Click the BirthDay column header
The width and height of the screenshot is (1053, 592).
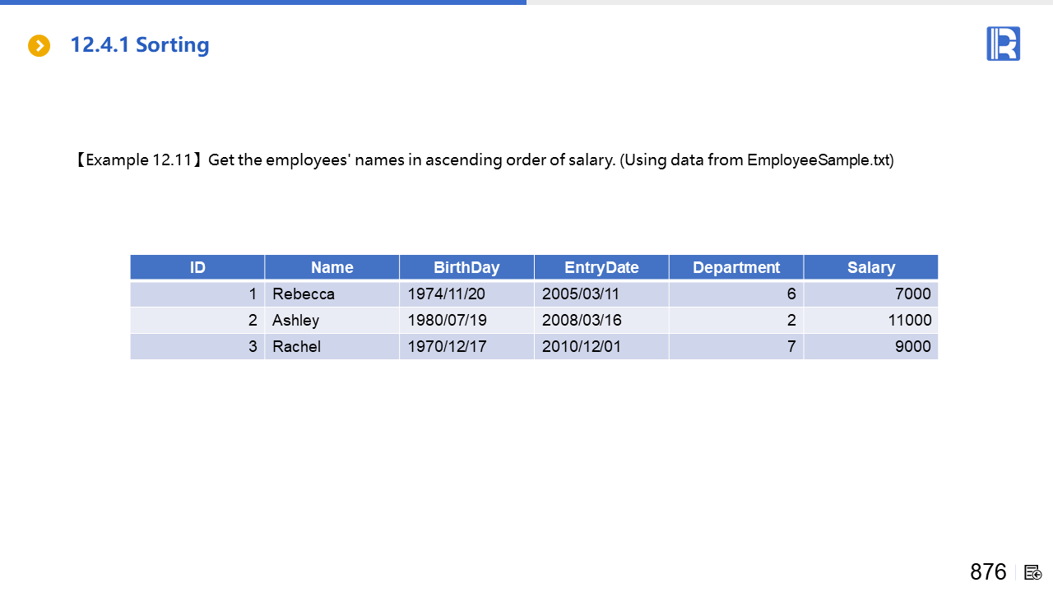pyautogui.click(x=466, y=267)
